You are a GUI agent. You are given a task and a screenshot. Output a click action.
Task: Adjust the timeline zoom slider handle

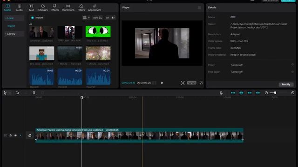pyautogui.click(x=275, y=93)
